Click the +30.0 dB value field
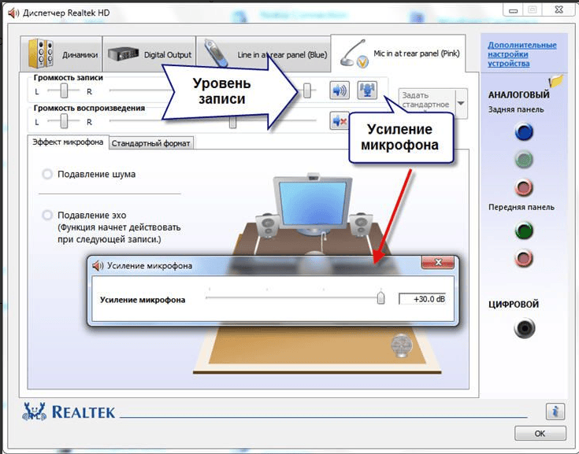 click(x=422, y=299)
